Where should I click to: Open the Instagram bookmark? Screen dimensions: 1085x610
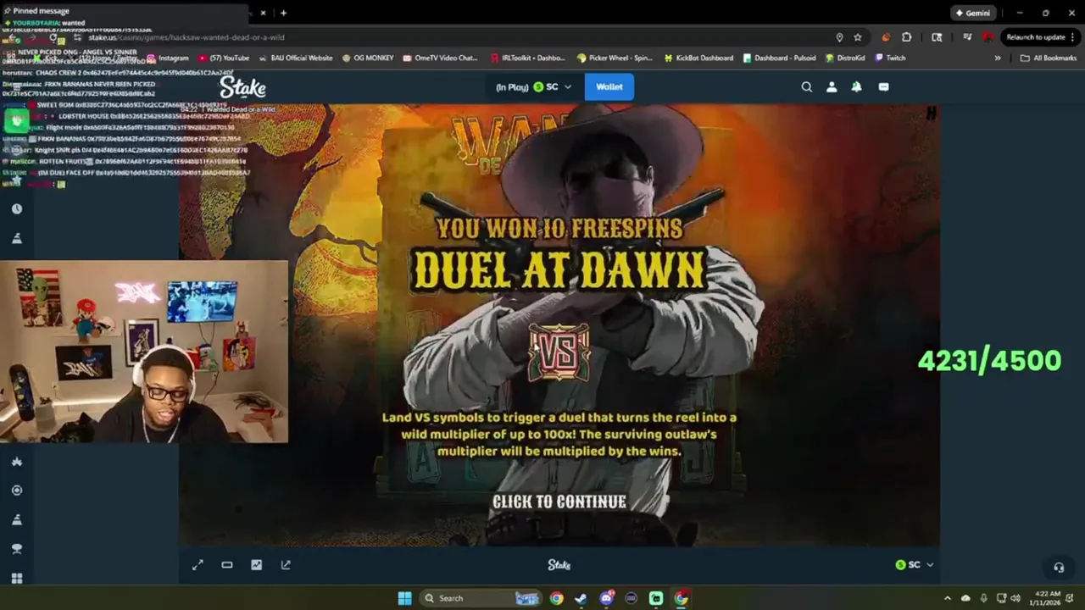pyautogui.click(x=167, y=58)
